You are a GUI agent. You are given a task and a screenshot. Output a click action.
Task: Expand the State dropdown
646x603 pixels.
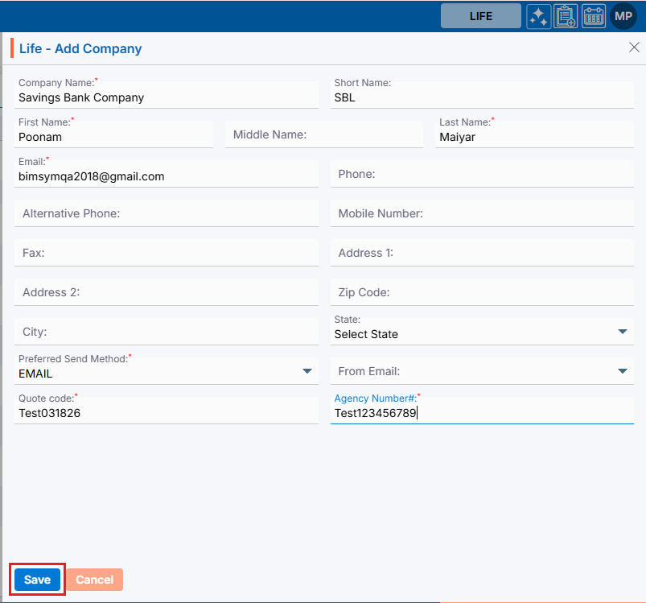(622, 332)
